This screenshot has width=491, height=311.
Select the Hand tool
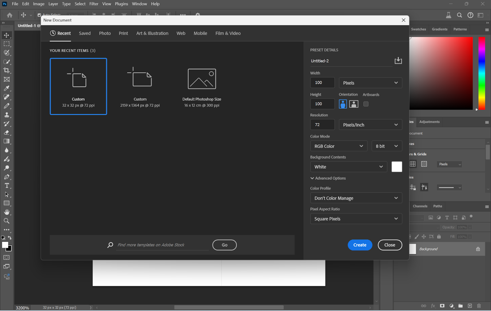(x=6, y=212)
